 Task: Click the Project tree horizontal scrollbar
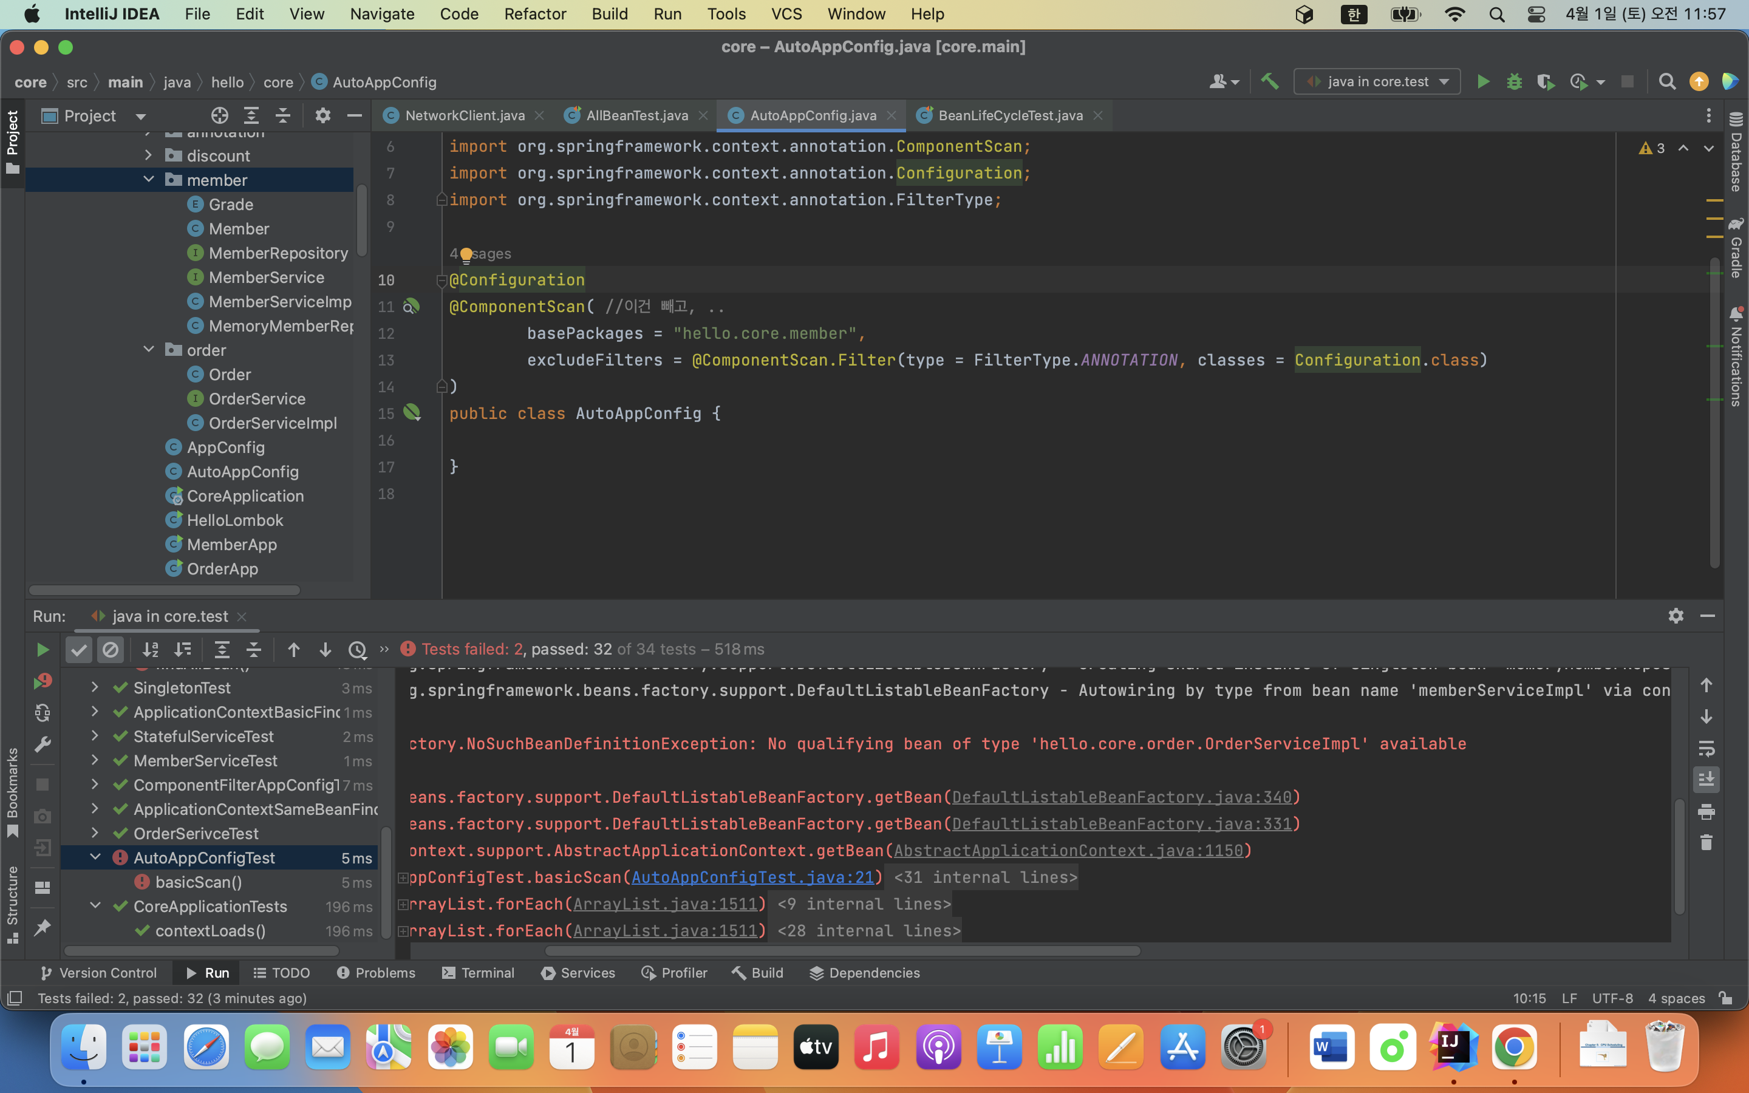(165, 590)
